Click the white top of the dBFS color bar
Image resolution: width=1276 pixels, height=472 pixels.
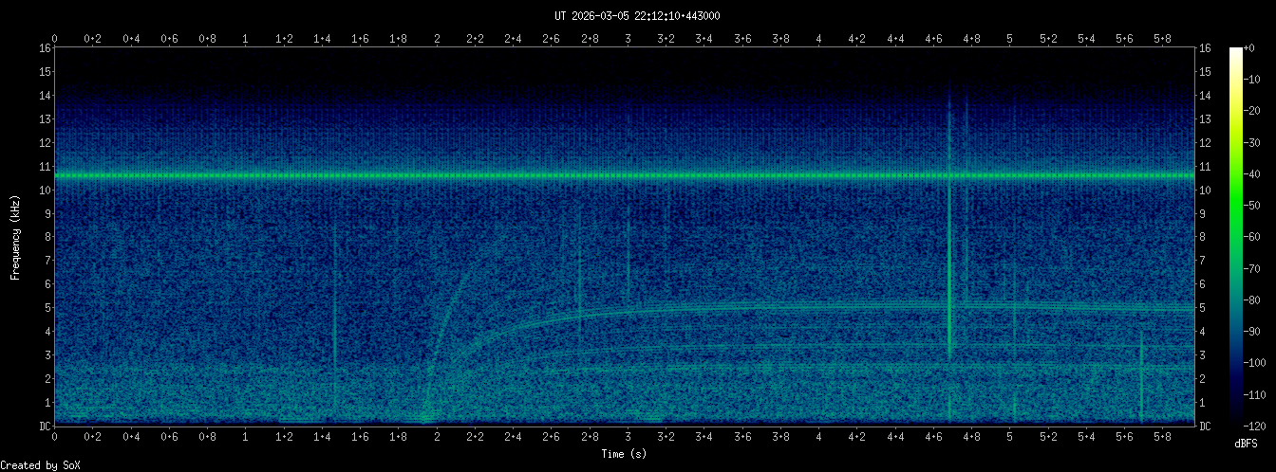coord(1235,51)
